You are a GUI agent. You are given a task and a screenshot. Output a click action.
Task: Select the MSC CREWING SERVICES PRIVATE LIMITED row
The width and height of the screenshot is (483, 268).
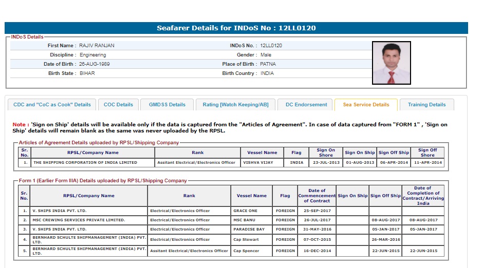[80, 220]
